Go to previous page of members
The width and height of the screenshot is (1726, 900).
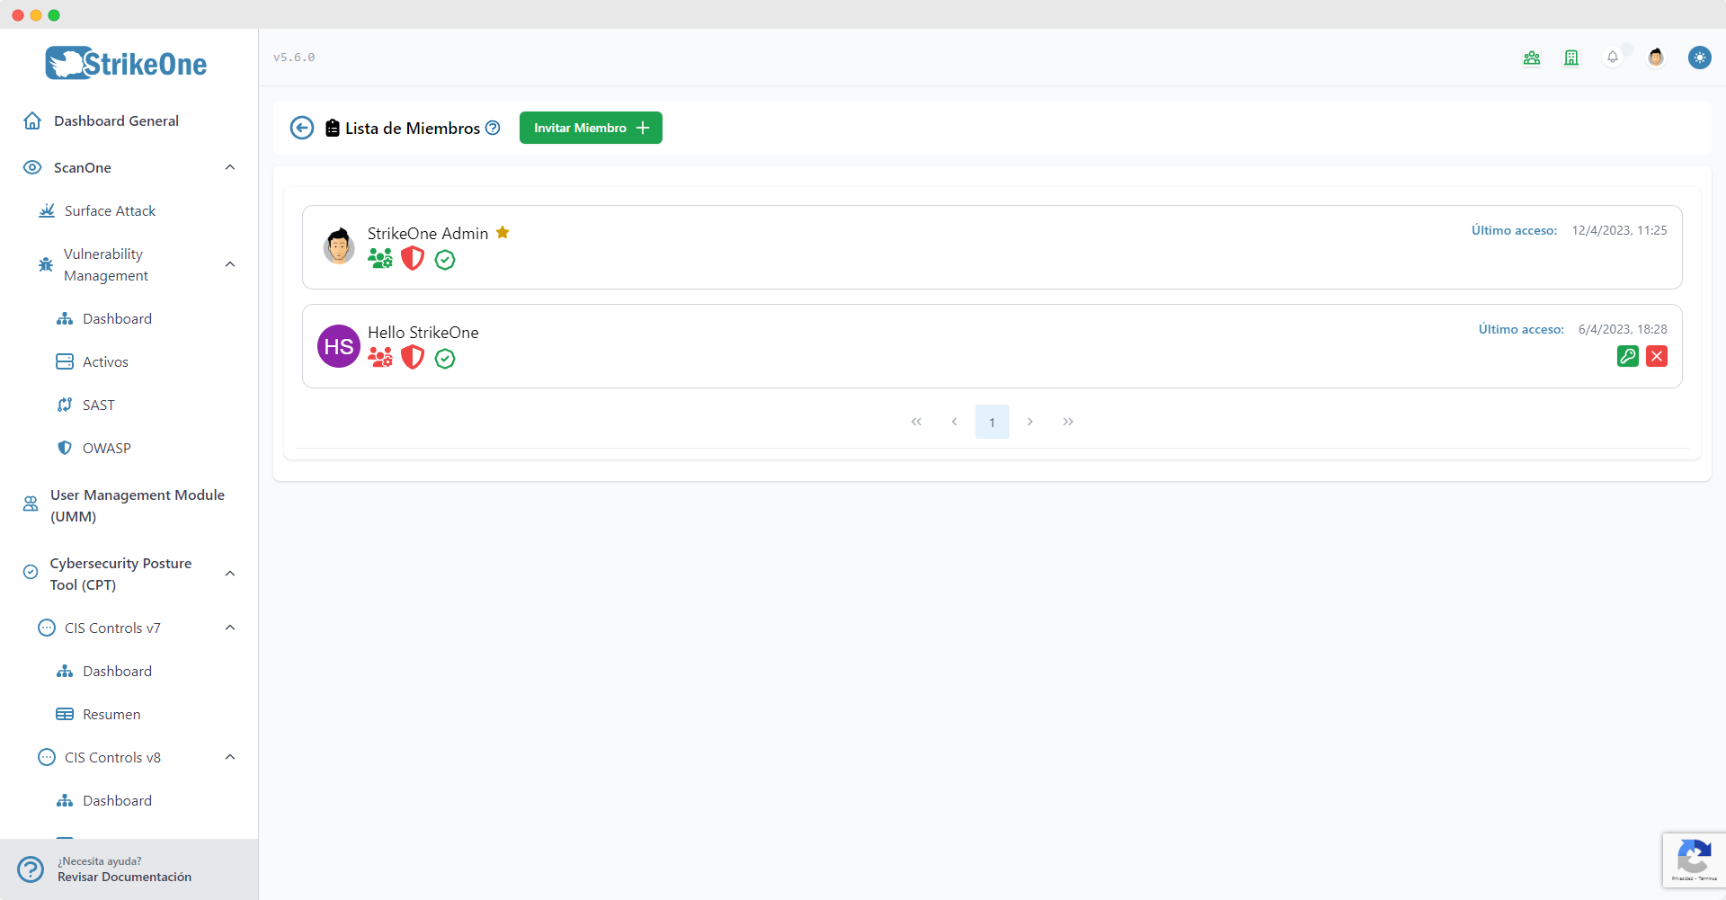point(954,422)
